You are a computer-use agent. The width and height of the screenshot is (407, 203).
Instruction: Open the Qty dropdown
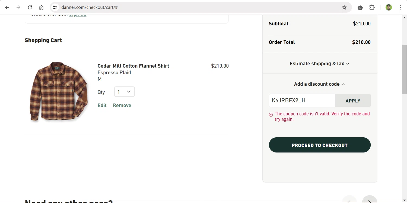tap(124, 92)
